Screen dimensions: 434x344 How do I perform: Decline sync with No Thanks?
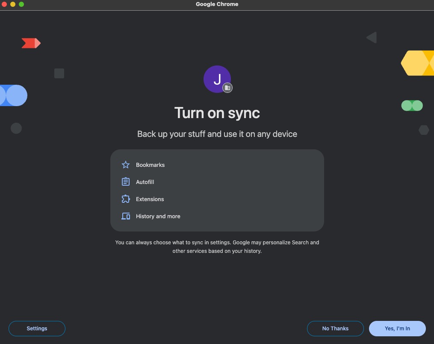(x=335, y=329)
